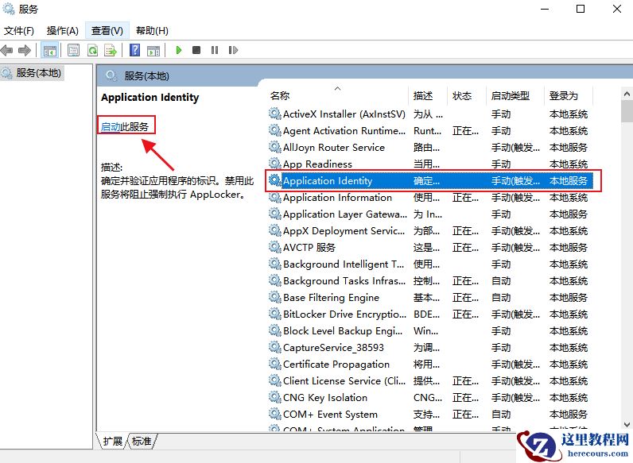This screenshot has width=633, height=463.
Task: Open the 文件(F) menu
Action: [18, 31]
